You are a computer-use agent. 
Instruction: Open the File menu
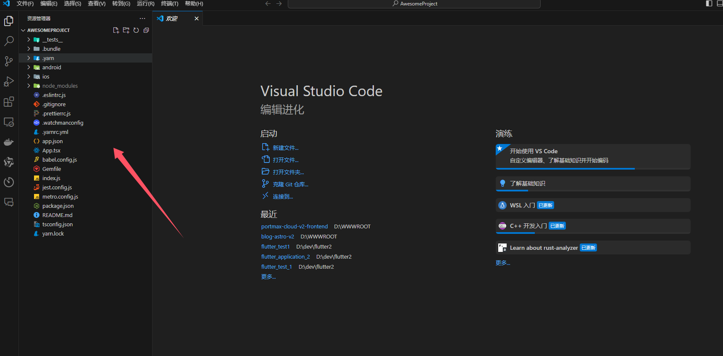click(25, 4)
